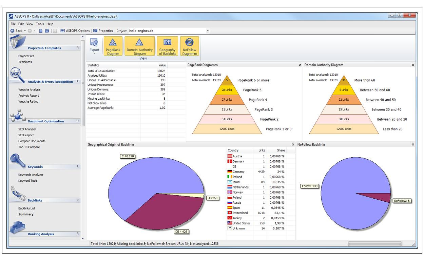Click the greyed Forward navigation icon
This screenshot has height=261, width=424.
30,31
